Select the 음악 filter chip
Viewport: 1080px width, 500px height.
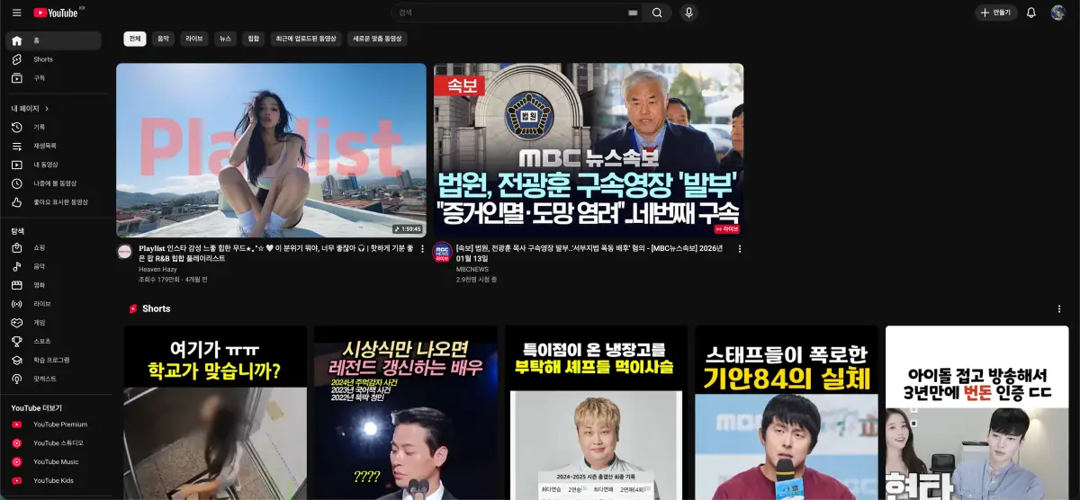[x=163, y=39]
